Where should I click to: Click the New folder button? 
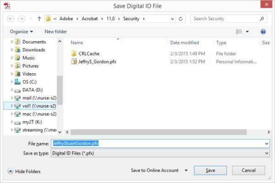(x=55, y=32)
